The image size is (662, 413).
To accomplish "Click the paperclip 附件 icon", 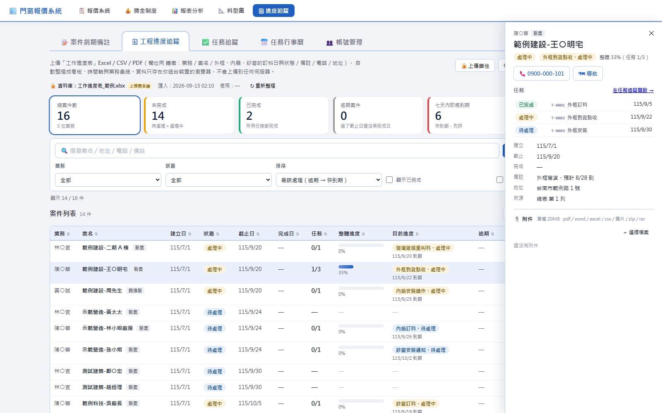I will [x=517, y=219].
